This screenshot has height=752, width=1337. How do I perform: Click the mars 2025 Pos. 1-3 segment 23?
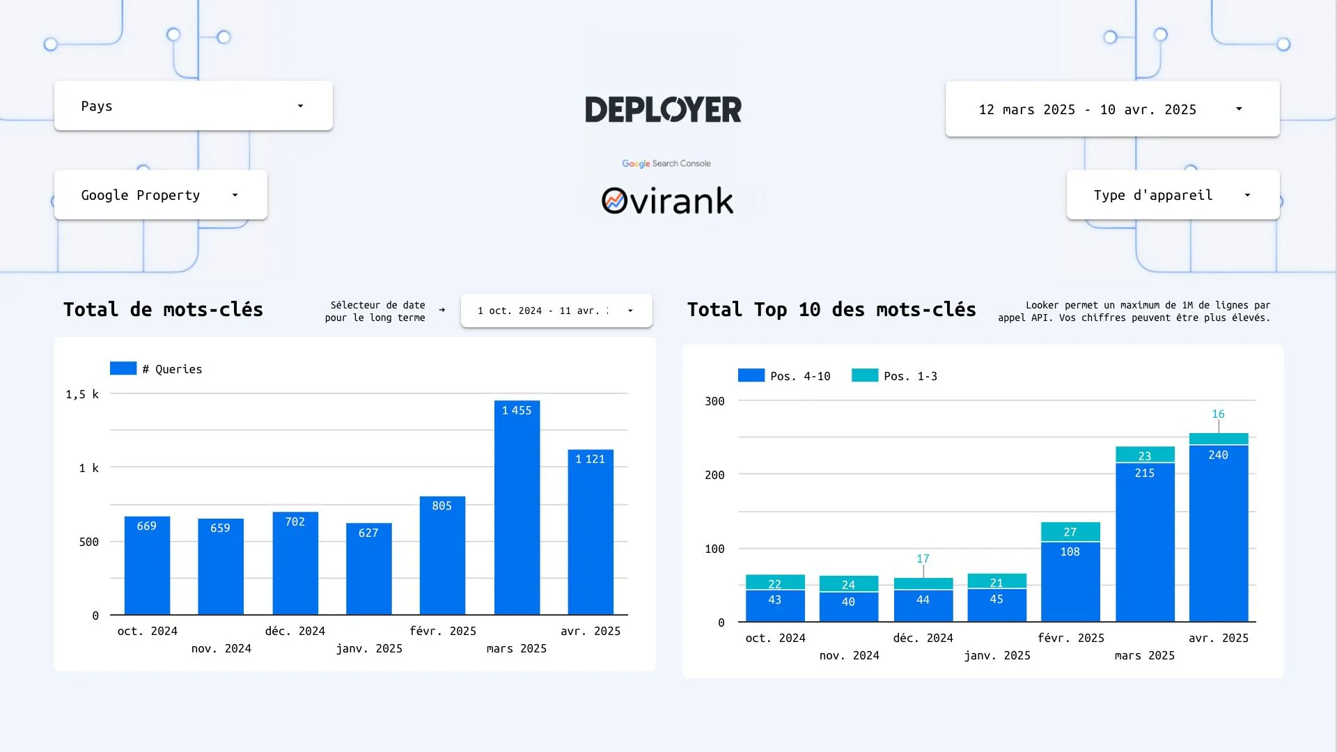[1145, 455]
